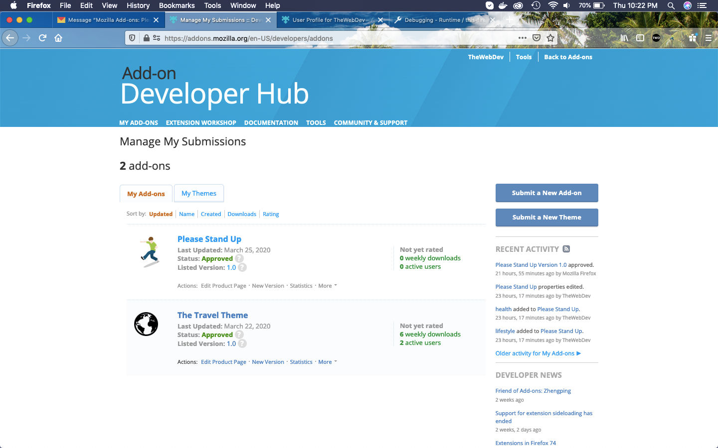The height and width of the screenshot is (448, 718).
Task: Open Extension Workshop navigation link
Action: pyautogui.click(x=201, y=122)
